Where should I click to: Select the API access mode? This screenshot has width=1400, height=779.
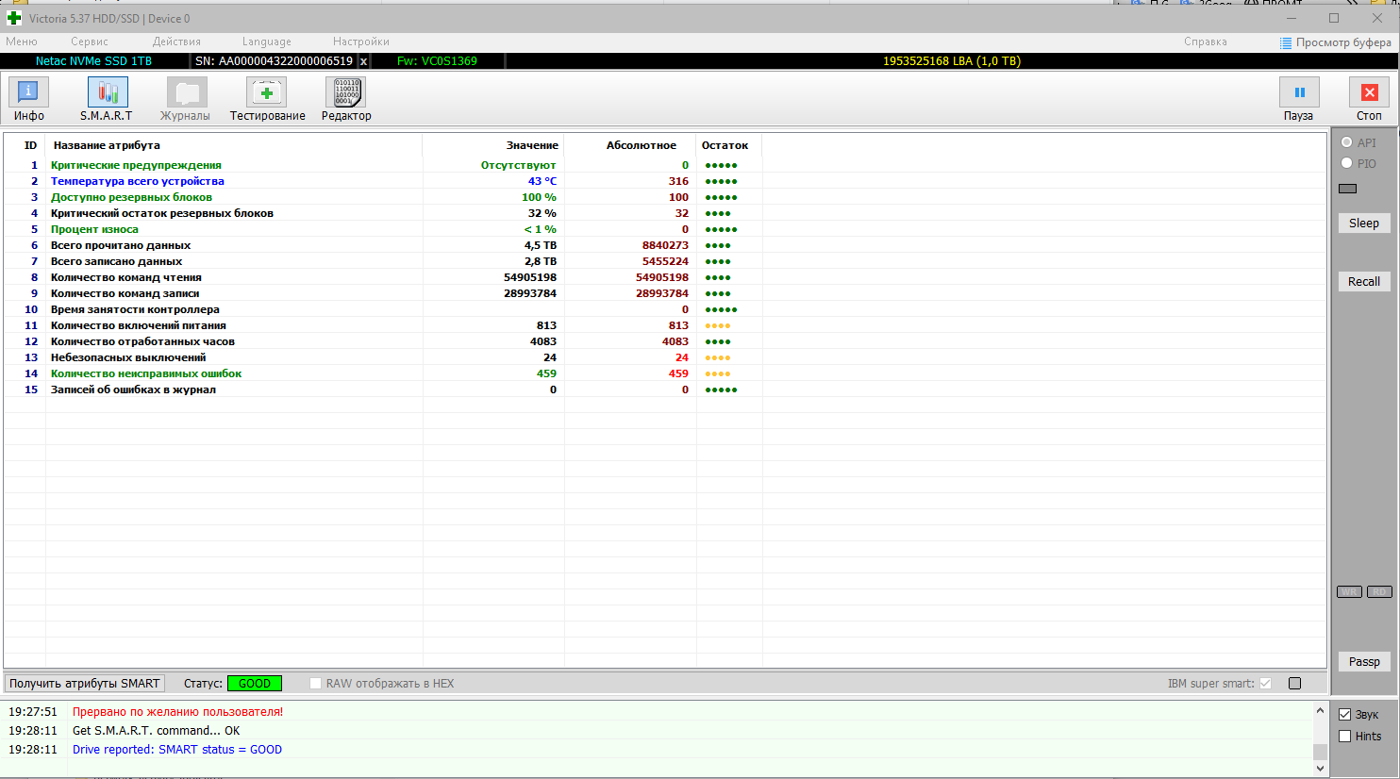(x=1347, y=142)
